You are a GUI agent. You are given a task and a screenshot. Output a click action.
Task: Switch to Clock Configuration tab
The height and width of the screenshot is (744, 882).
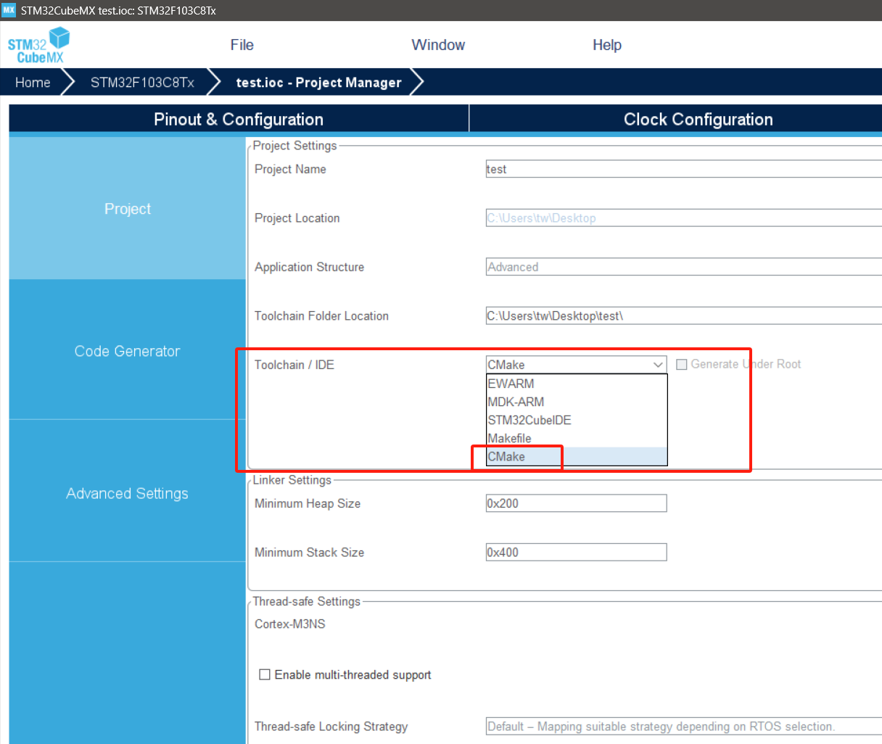click(676, 120)
